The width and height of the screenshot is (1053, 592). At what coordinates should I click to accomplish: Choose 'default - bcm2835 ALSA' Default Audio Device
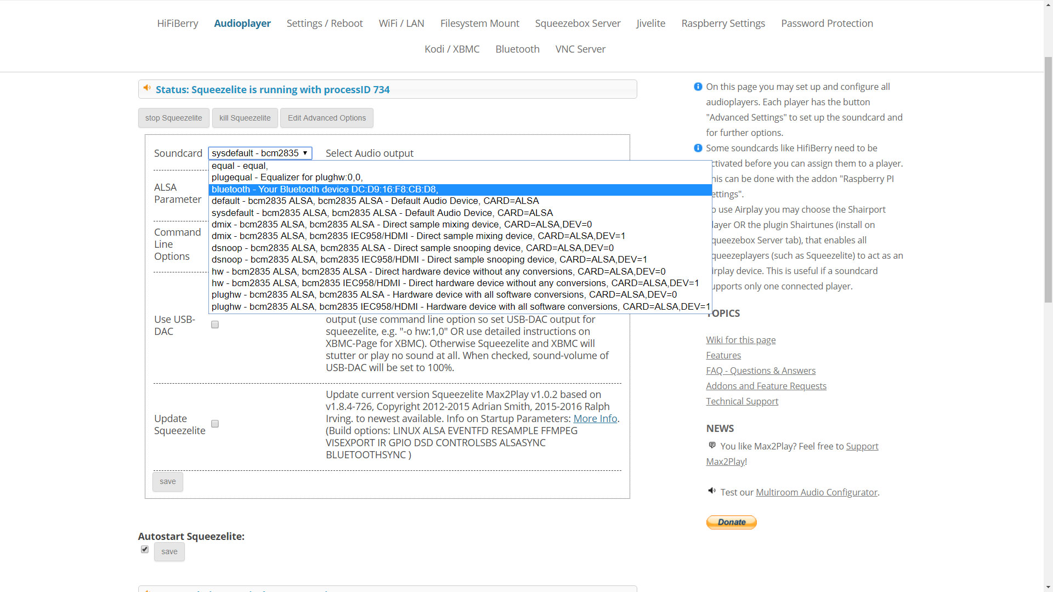click(460, 201)
